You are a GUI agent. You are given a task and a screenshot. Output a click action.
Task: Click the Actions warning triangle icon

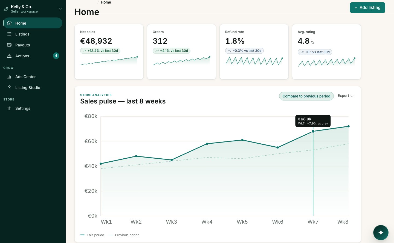coord(9,56)
